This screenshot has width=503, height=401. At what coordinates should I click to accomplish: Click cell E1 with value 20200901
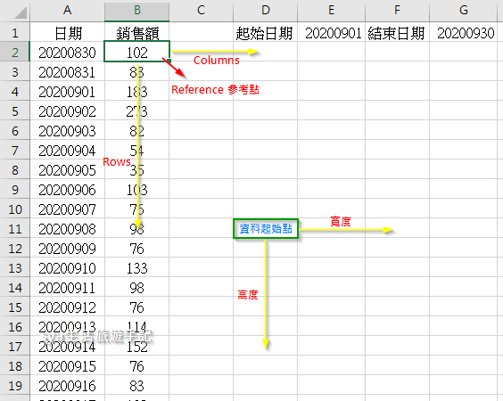click(332, 33)
